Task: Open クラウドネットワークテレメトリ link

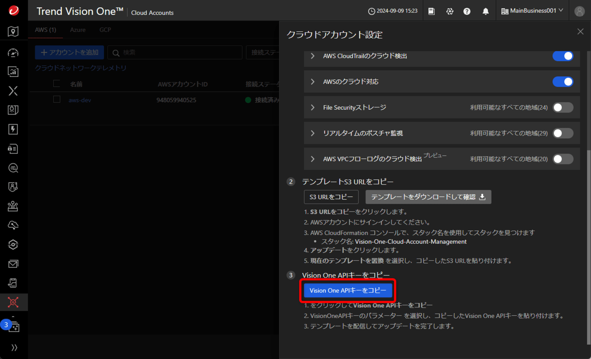Action: [x=80, y=68]
